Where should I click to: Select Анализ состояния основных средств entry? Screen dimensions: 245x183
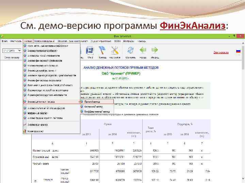(52, 108)
